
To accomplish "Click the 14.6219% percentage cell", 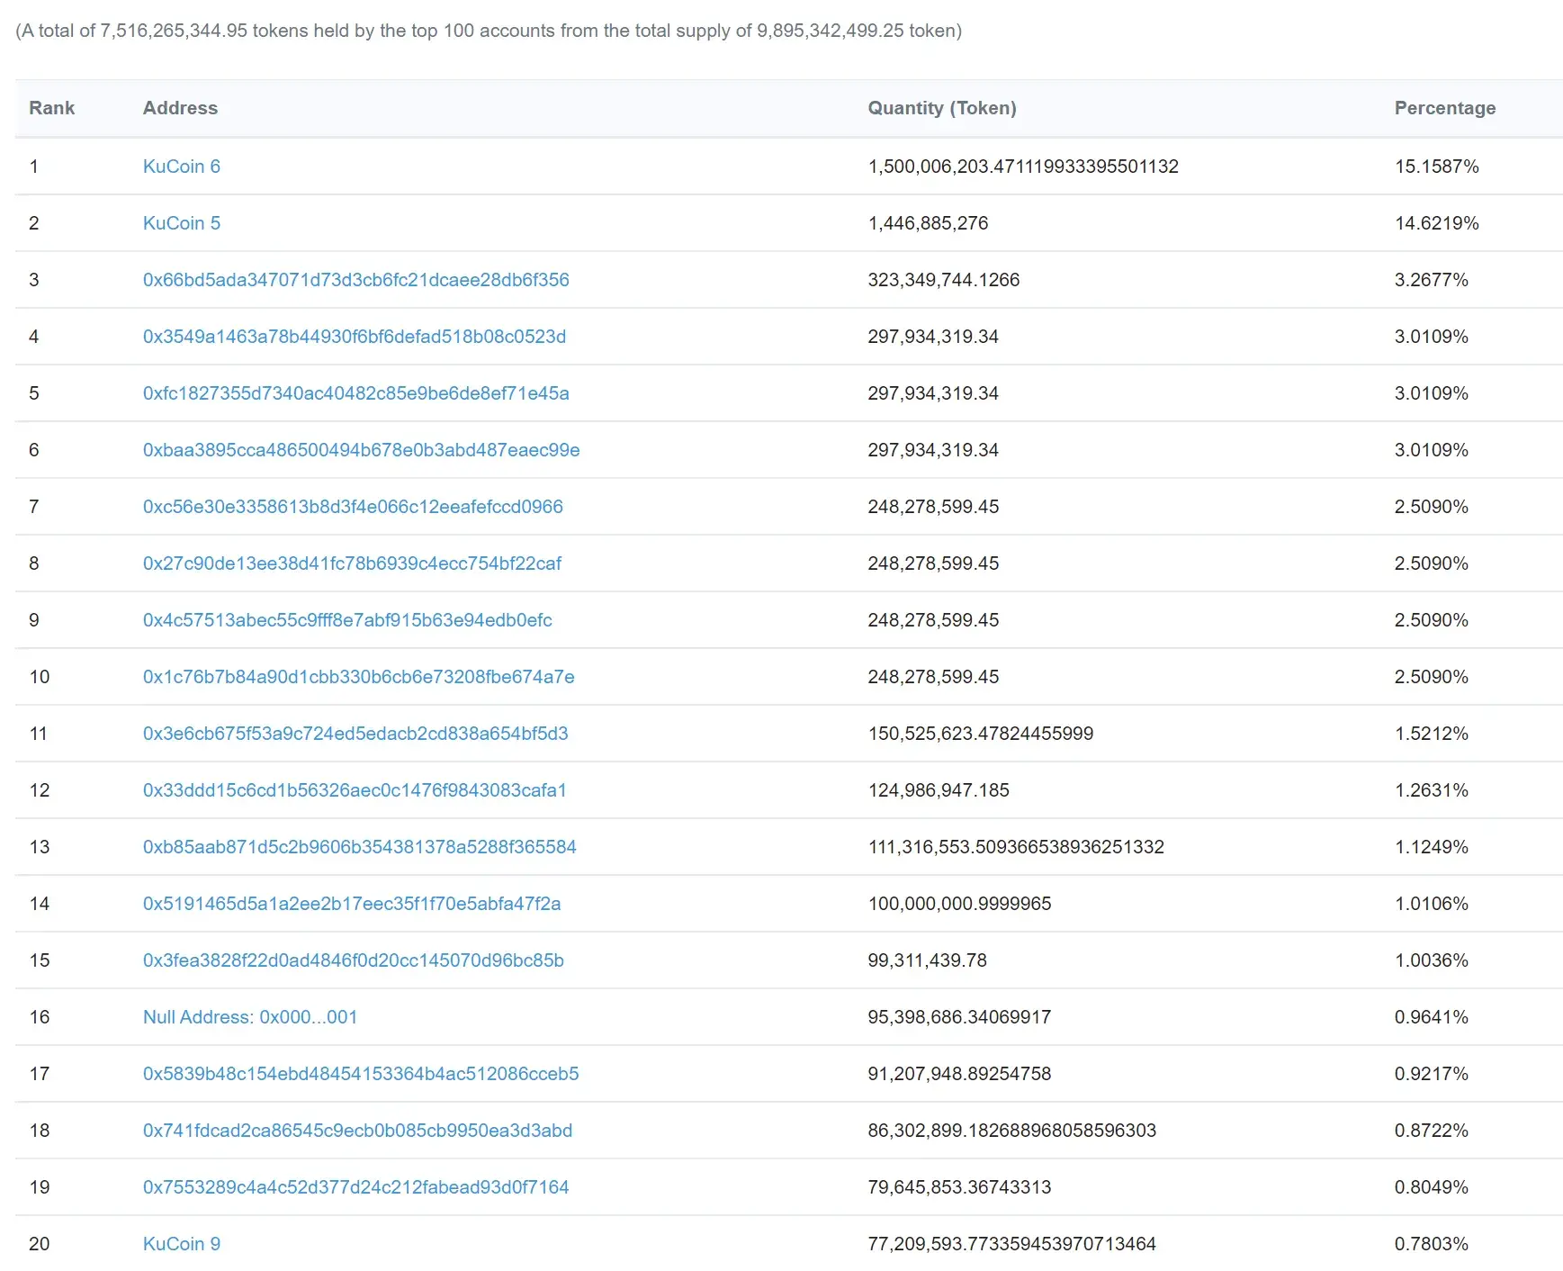I will pos(1437,223).
